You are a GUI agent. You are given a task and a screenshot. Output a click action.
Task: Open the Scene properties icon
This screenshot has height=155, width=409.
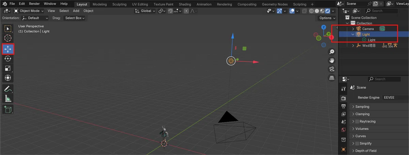pyautogui.click(x=344, y=122)
